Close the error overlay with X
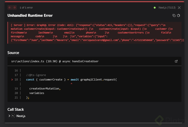This screenshot has width=188, height=127. 179,7
